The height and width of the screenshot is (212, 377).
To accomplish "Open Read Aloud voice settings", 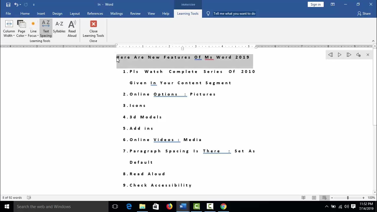I will [x=358, y=55].
